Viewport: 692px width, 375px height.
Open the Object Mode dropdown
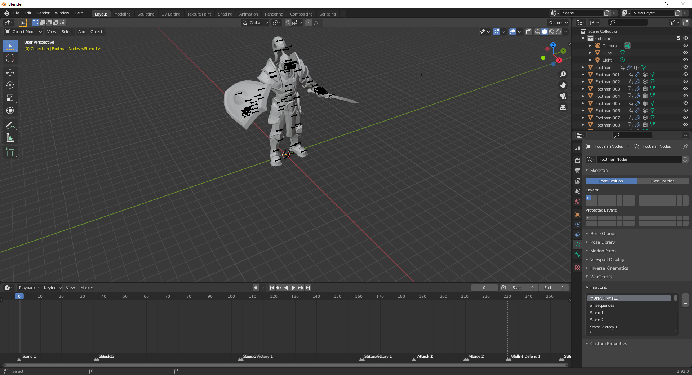(23, 32)
